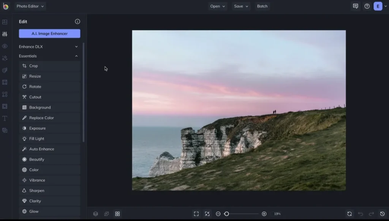Open the help question mark icon

pyautogui.click(x=367, y=6)
